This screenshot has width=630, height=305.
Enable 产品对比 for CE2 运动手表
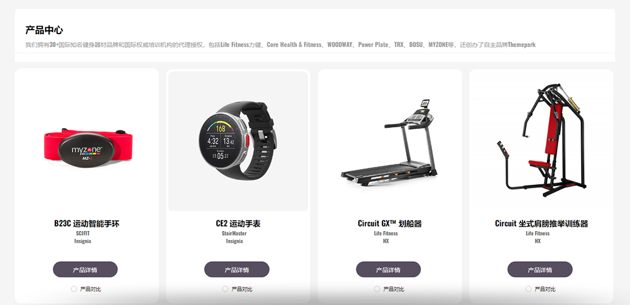click(x=225, y=289)
